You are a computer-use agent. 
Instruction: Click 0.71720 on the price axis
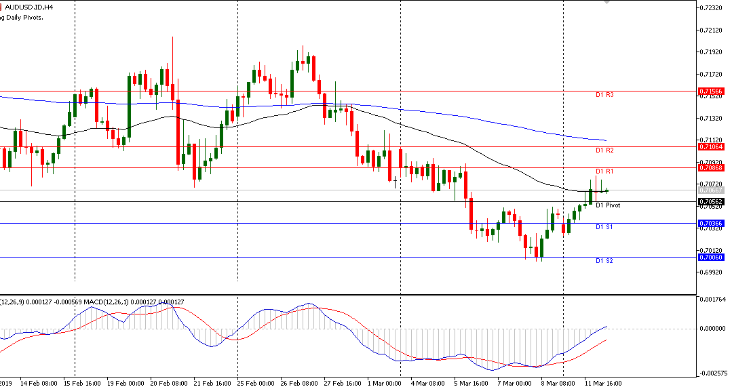point(712,75)
